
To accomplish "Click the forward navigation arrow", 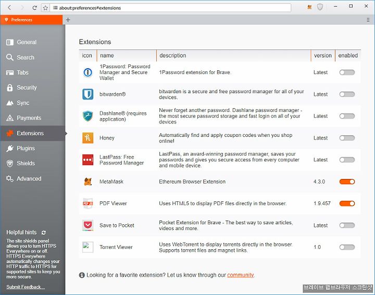I will pos(22,8).
